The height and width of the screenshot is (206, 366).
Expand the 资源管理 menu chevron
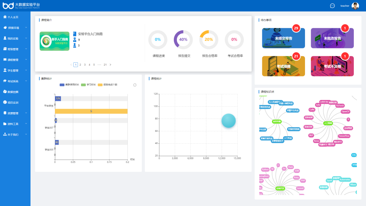[x=26, y=113]
